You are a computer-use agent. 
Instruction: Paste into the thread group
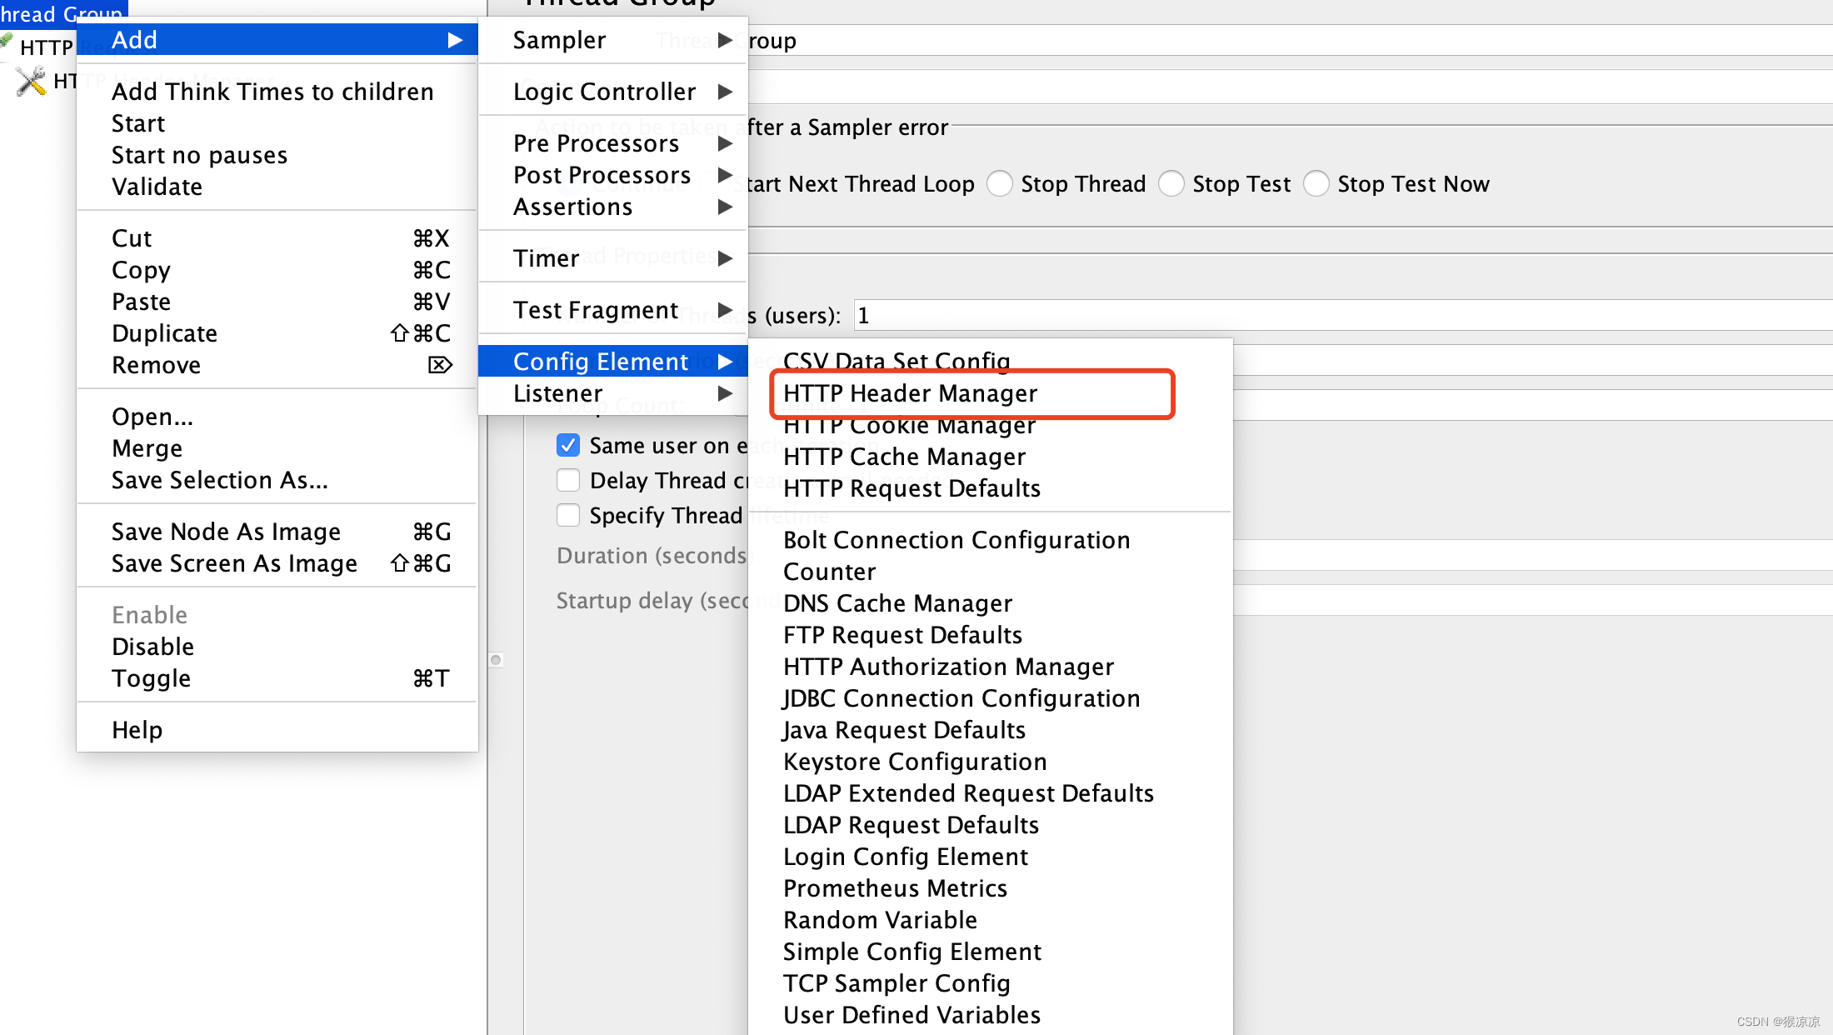tap(277, 302)
